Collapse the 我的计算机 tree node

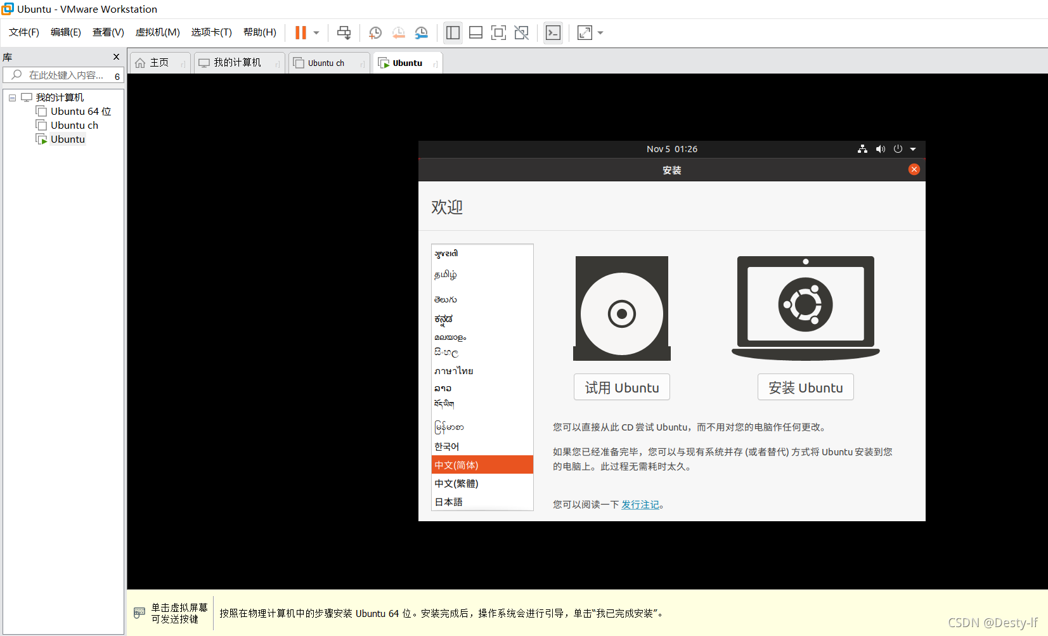pos(12,98)
